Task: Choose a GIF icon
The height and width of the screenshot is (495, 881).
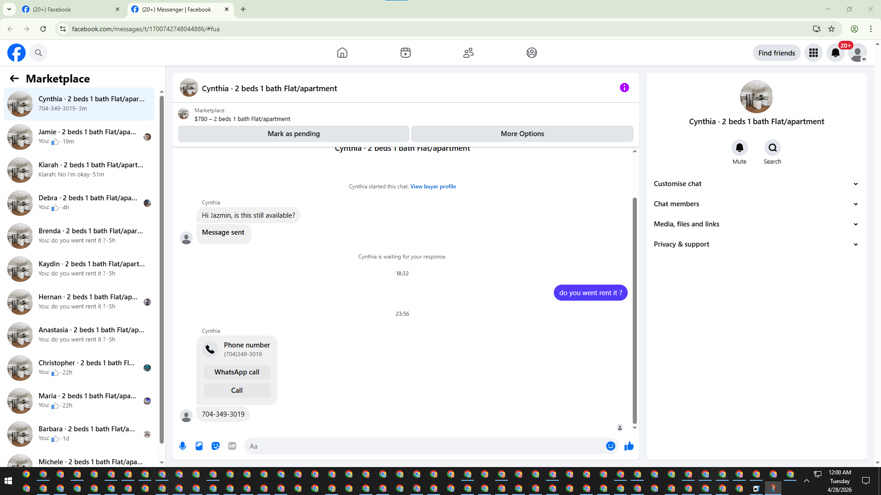Action: coord(232,446)
